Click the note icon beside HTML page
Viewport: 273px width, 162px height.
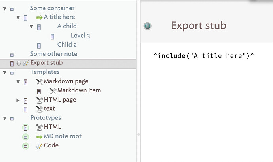25,100
